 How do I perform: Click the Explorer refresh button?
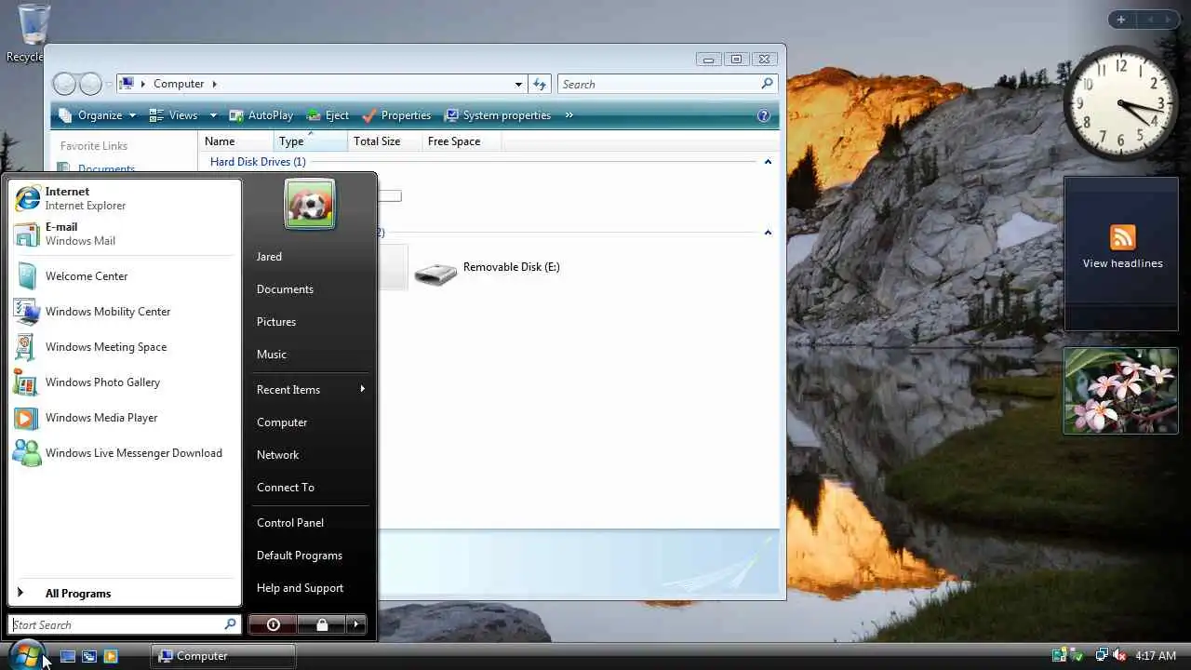(540, 84)
